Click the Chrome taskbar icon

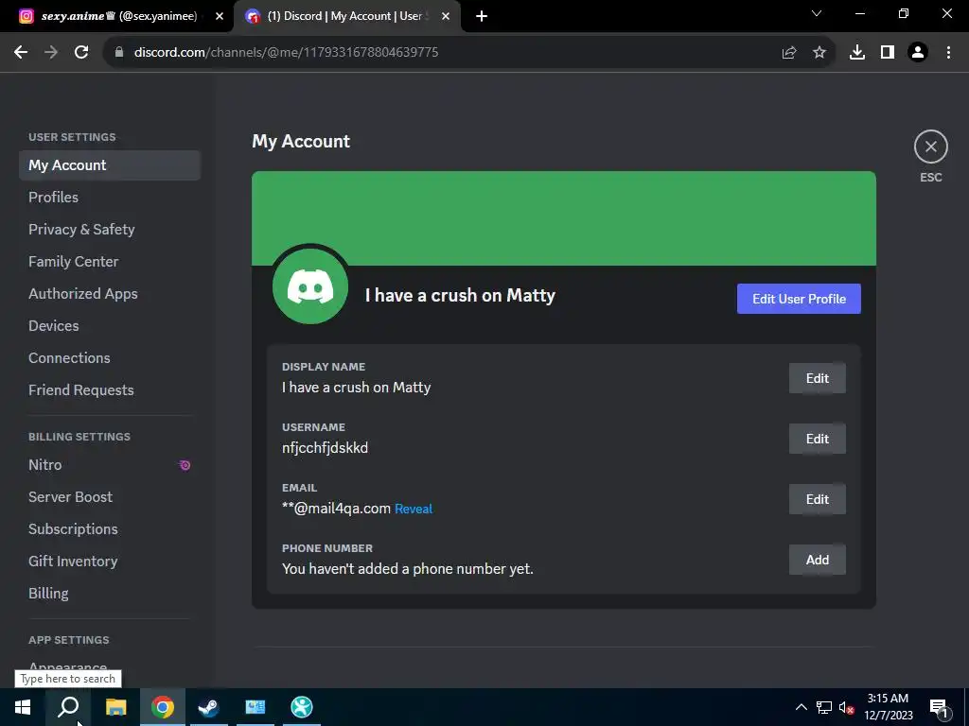(163, 707)
